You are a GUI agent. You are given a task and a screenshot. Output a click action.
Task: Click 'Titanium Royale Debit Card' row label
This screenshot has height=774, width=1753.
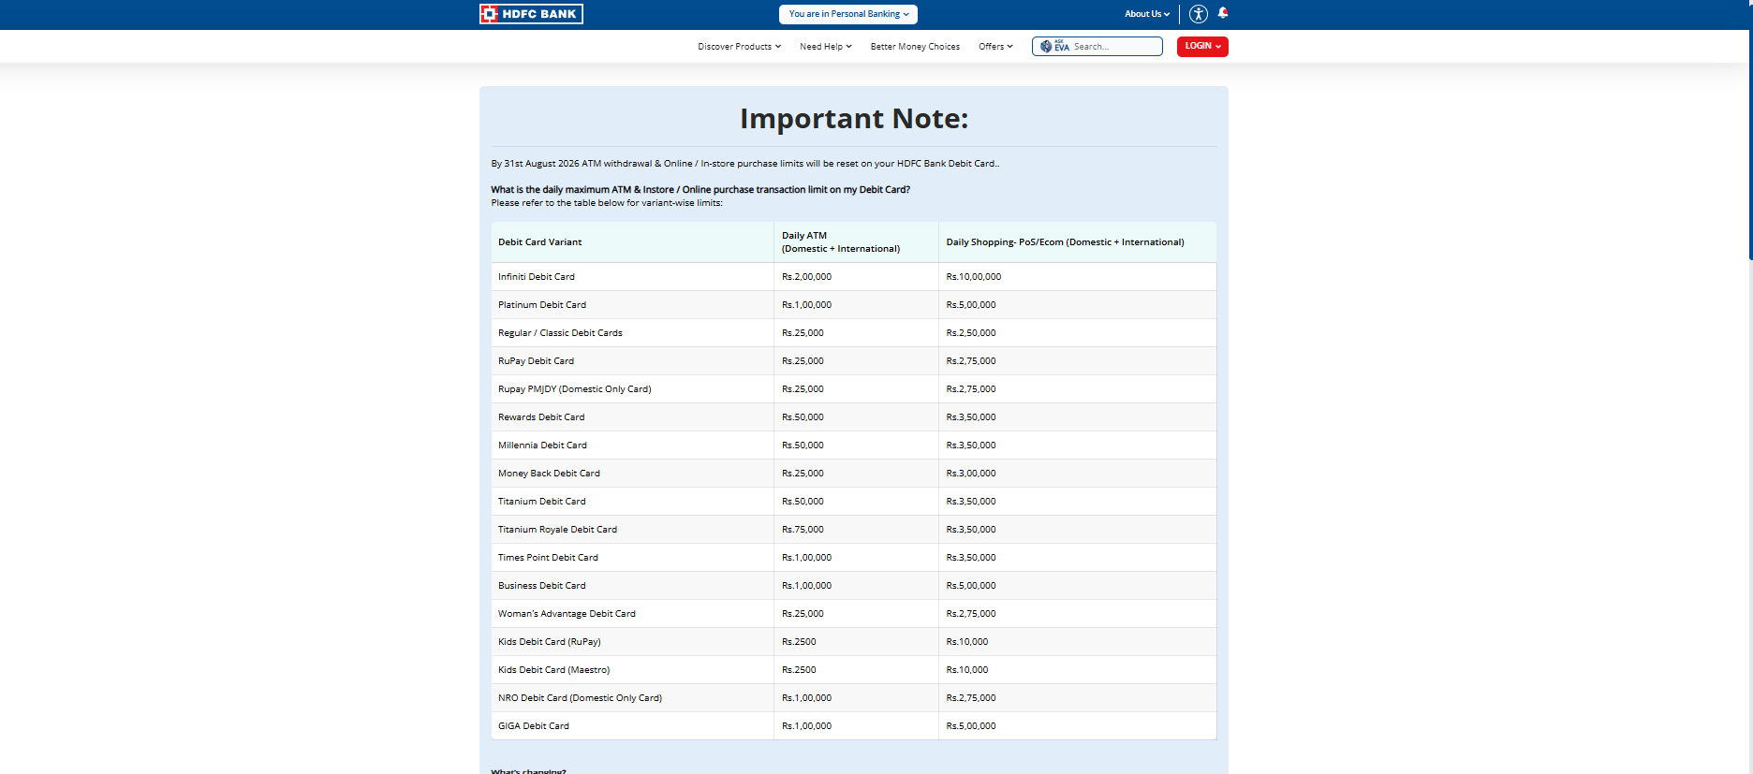point(557,530)
